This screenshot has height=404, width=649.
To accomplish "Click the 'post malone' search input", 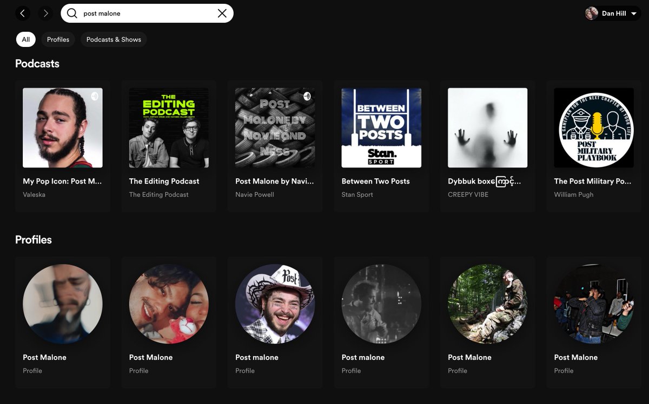I will tap(147, 14).
